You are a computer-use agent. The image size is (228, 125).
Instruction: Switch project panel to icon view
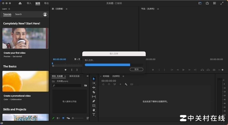[x=63, y=118]
